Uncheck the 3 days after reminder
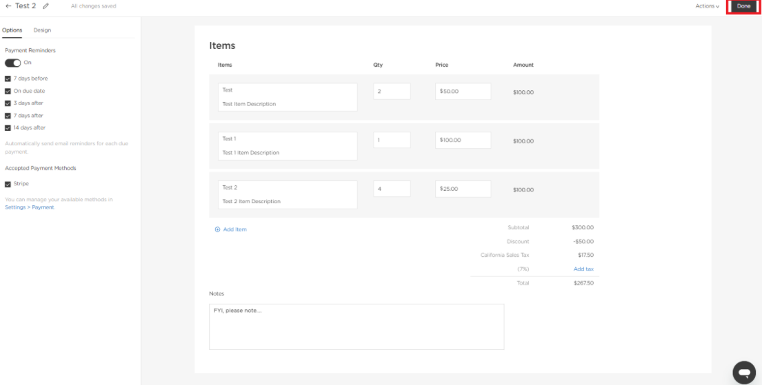Image resolution: width=762 pixels, height=385 pixels. (8, 103)
